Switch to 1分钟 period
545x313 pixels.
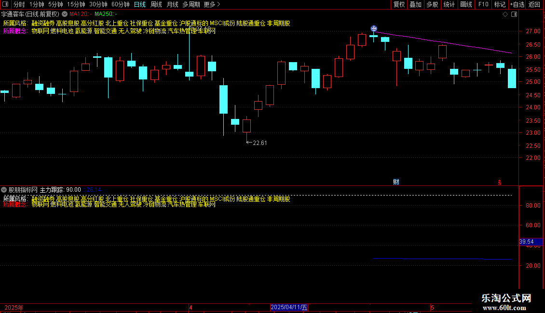(x=37, y=4)
